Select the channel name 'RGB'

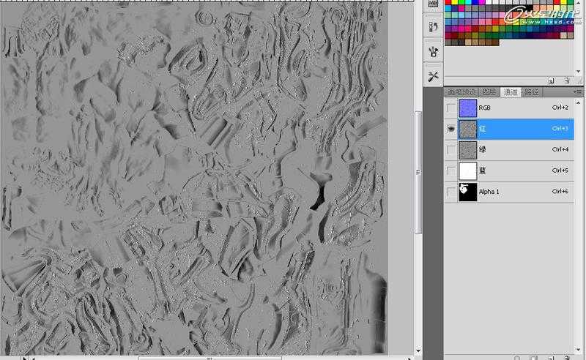click(x=484, y=108)
